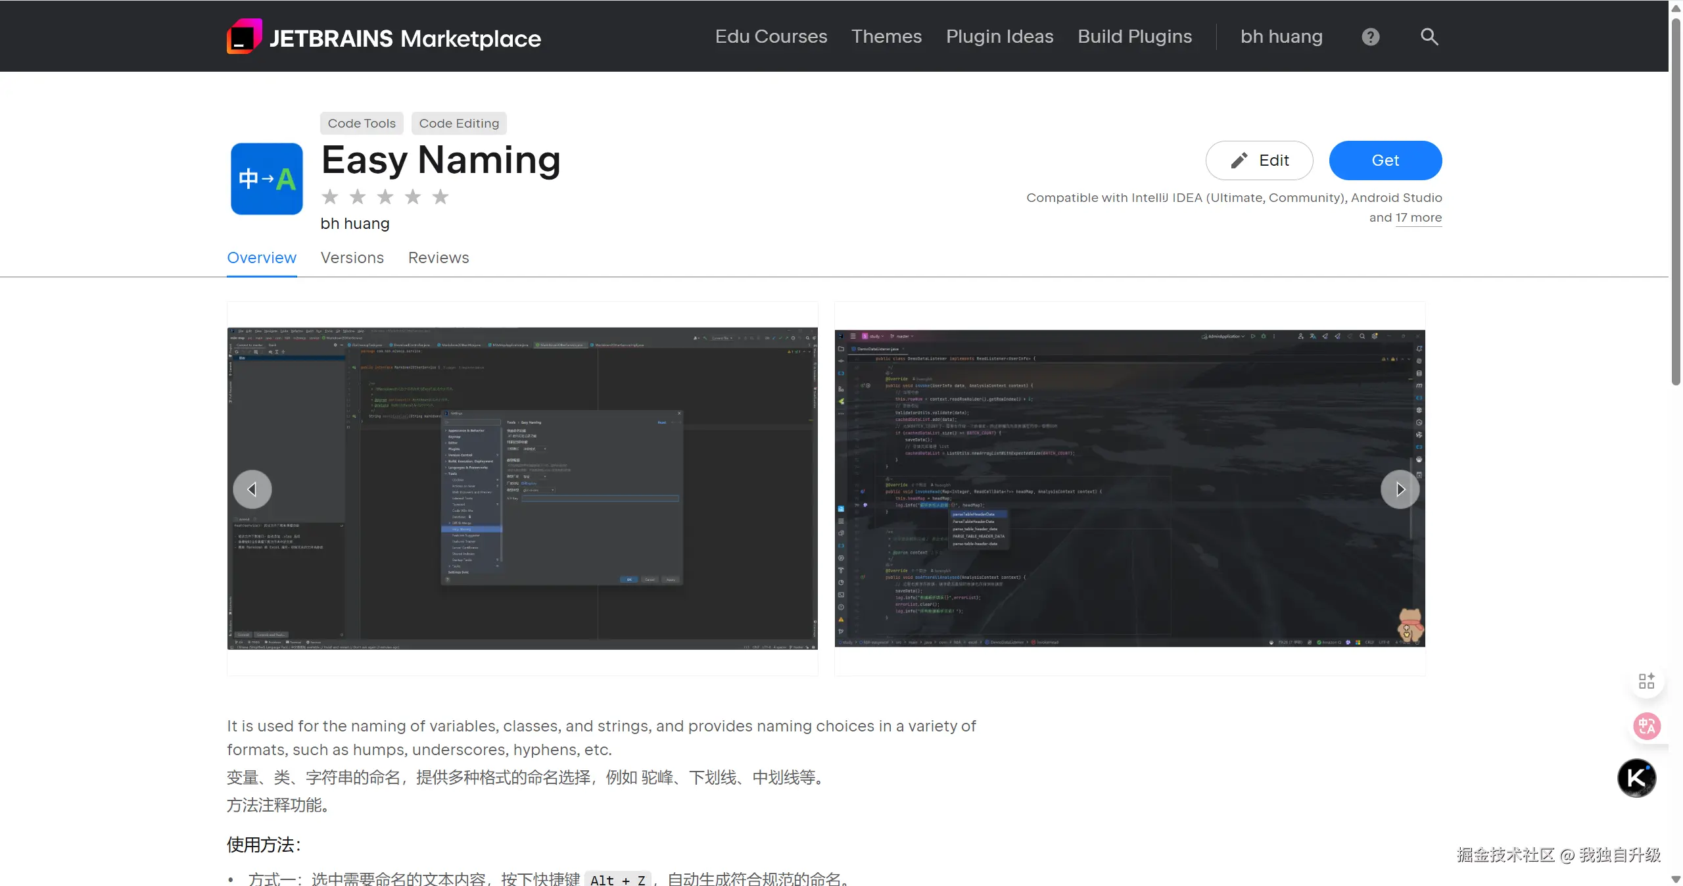Click the page vertical scrollbar
The image size is (1683, 886).
pyautogui.click(x=1675, y=197)
